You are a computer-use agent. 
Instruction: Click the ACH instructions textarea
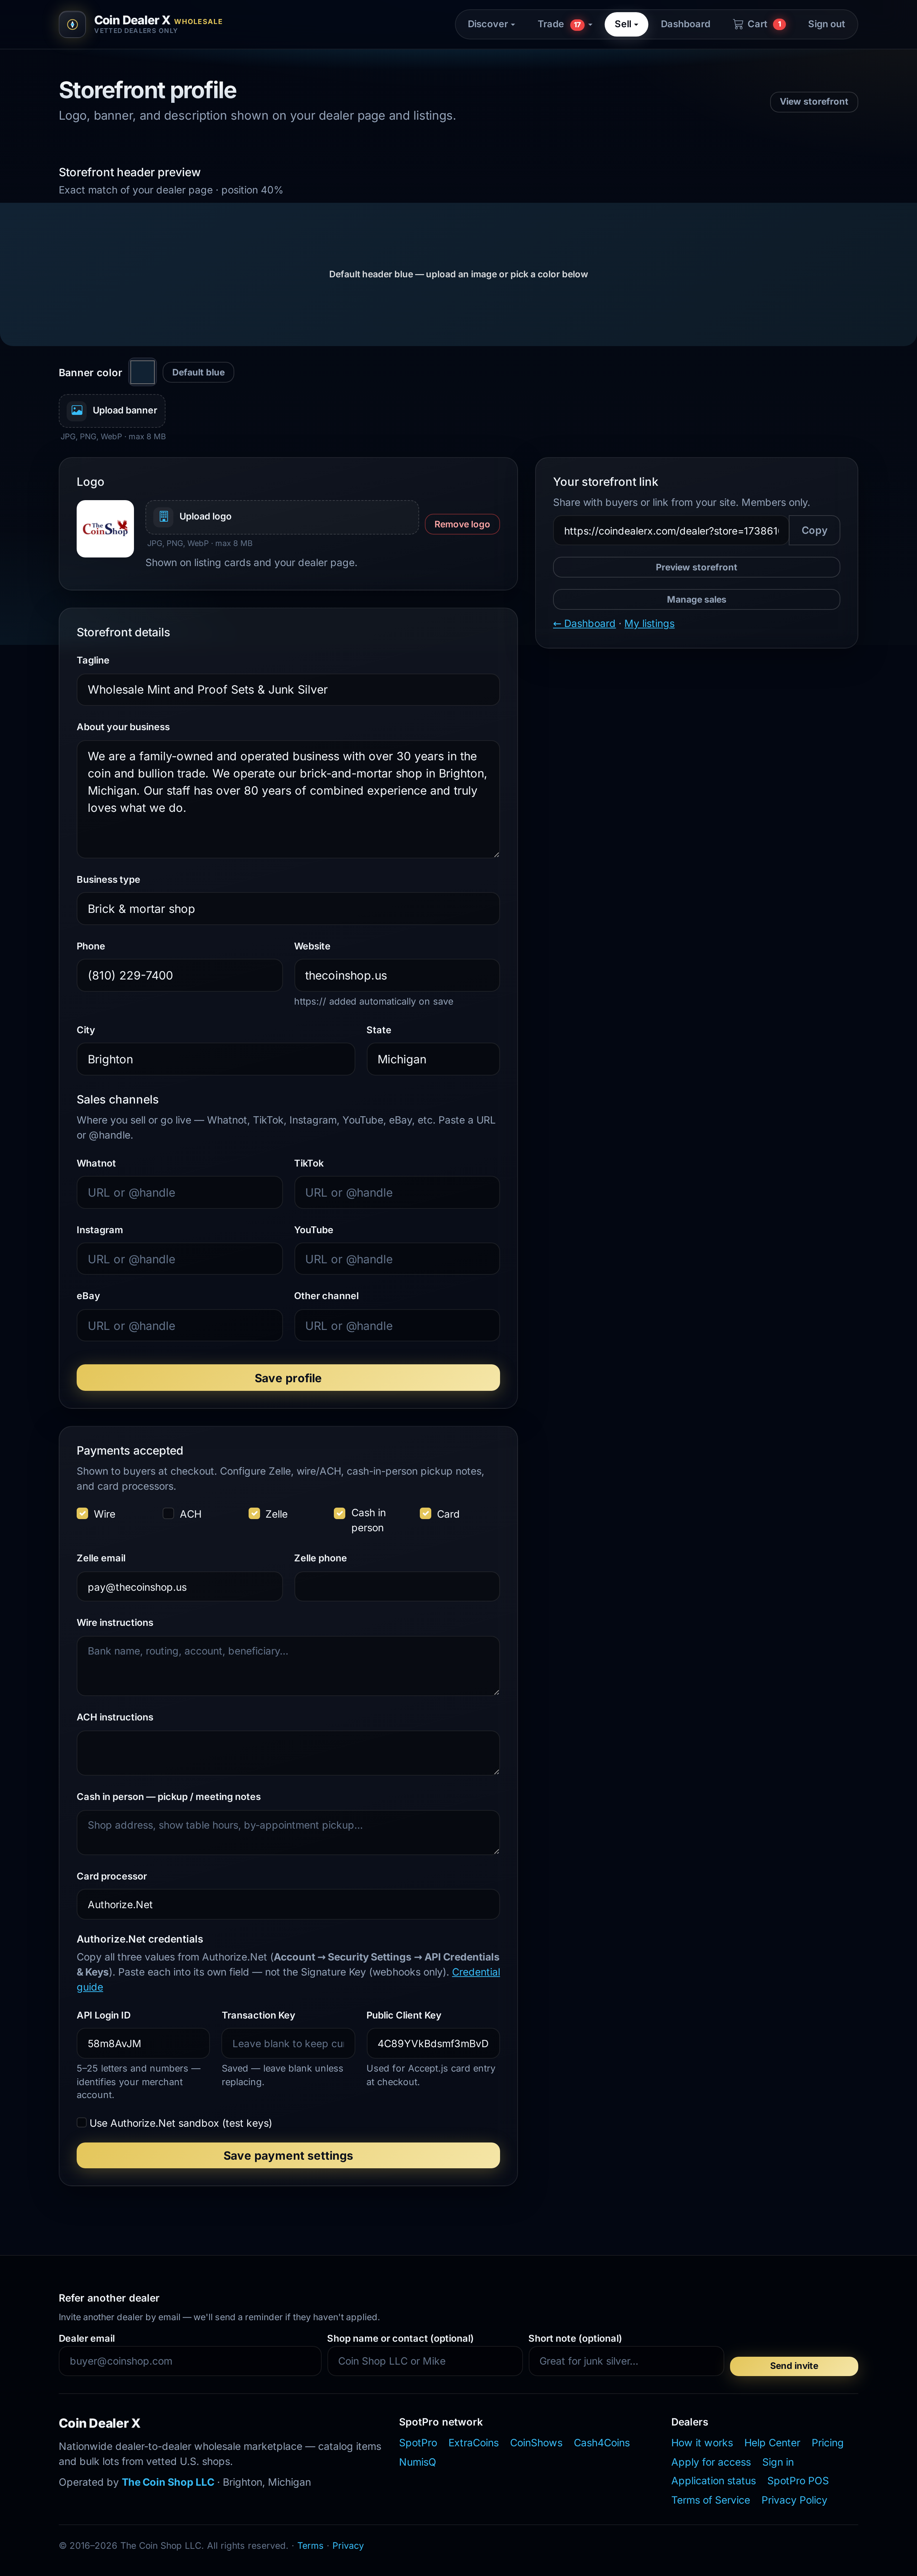(x=288, y=1753)
